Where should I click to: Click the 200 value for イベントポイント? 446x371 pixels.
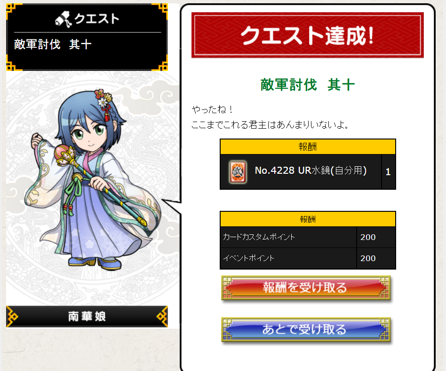[368, 258]
